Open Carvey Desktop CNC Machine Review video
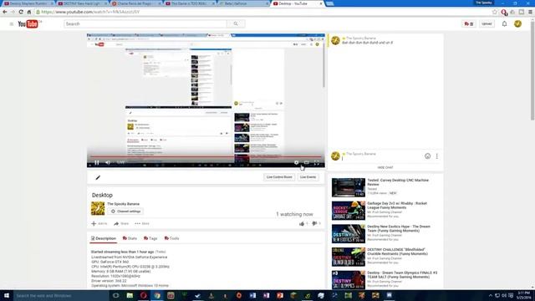Viewport: 535px width, 301px height. [398, 182]
